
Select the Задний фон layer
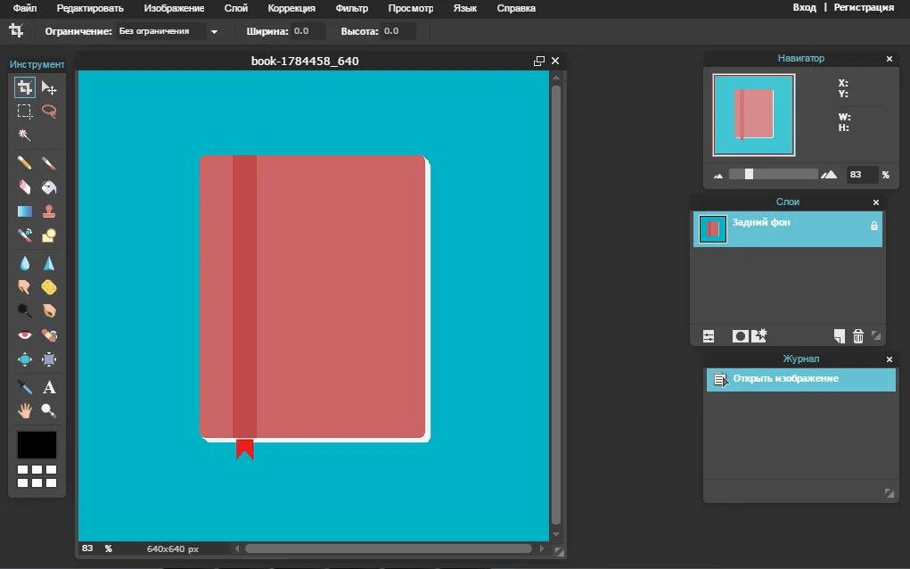788,229
